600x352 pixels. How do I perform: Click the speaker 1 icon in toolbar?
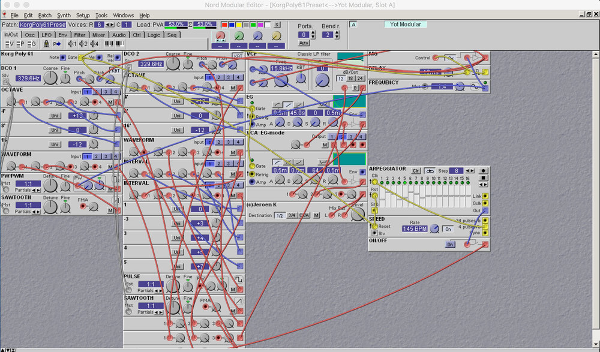click(73, 44)
